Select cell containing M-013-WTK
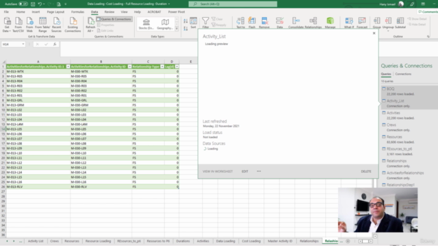438x246 pixels. [38, 71]
